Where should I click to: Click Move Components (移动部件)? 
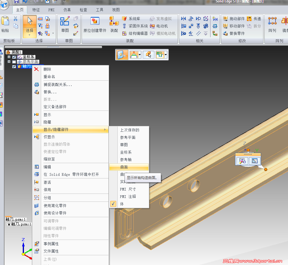pyautogui.click(x=234, y=26)
